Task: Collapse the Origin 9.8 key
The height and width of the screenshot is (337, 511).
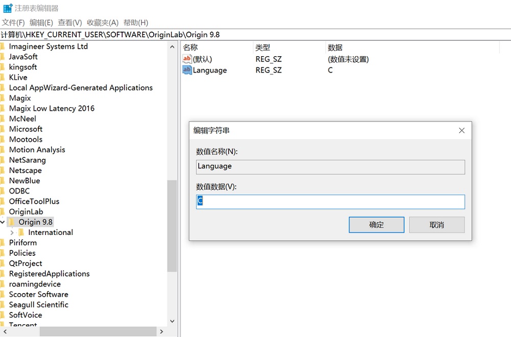Action: pyautogui.click(x=3, y=222)
